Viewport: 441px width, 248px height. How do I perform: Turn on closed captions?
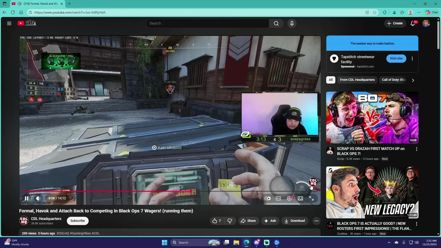pyautogui.click(x=278, y=198)
